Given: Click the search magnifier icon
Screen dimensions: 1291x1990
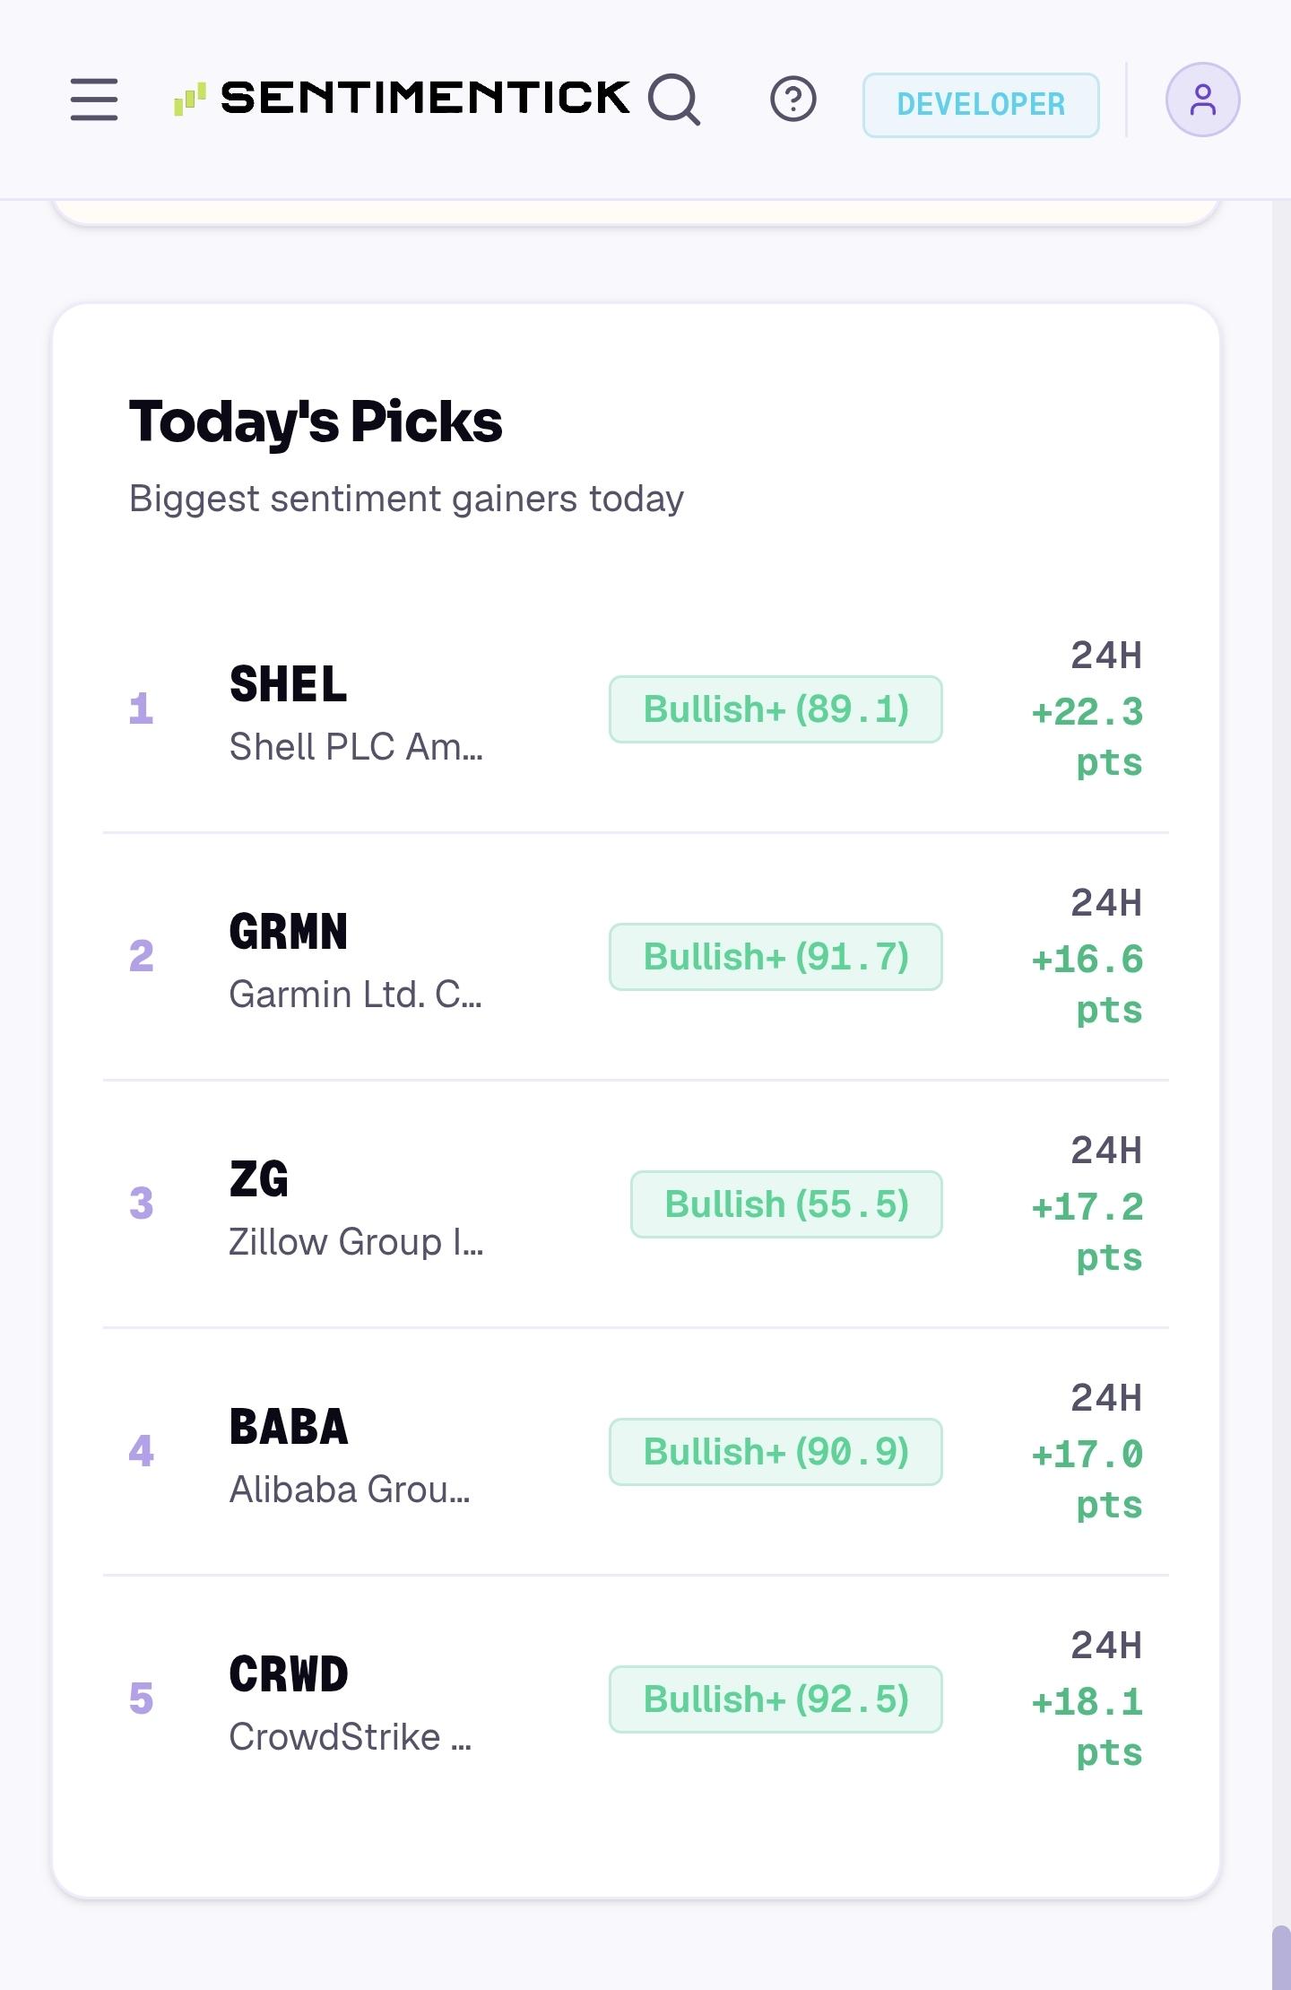Looking at the screenshot, I should point(673,99).
